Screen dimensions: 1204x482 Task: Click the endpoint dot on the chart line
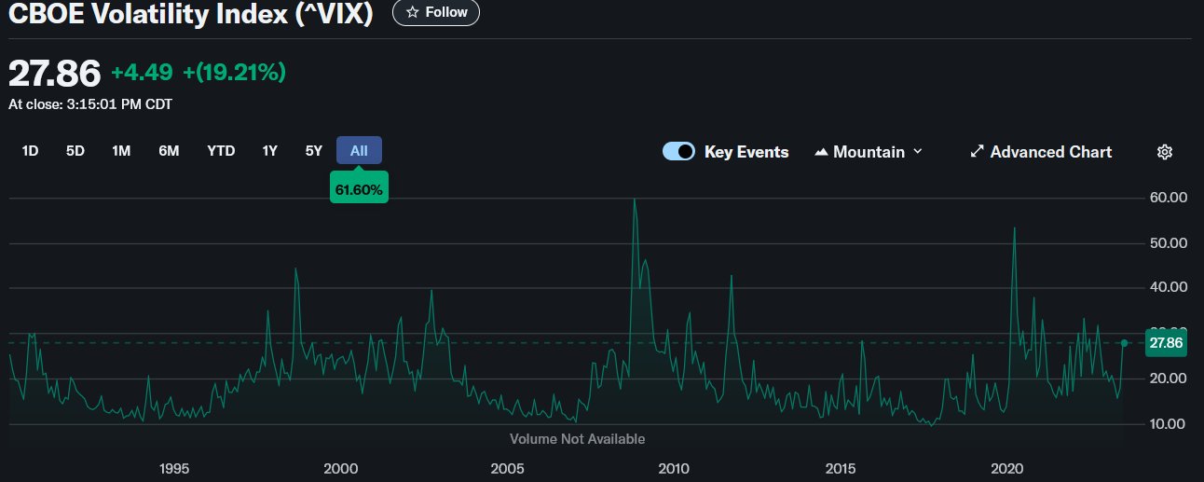pos(1125,343)
